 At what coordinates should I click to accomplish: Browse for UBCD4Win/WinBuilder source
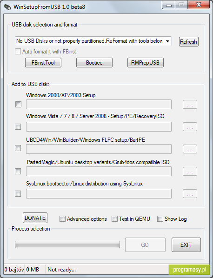[x=190, y=149]
